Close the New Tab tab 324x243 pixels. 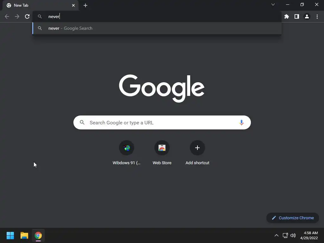pyautogui.click(x=73, y=5)
